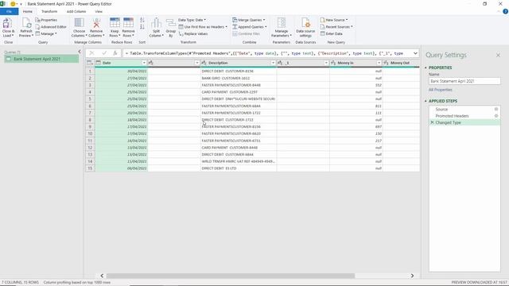Click the Remove Rows icon
Image resolution: width=509 pixels, height=286 pixels.
click(128, 23)
